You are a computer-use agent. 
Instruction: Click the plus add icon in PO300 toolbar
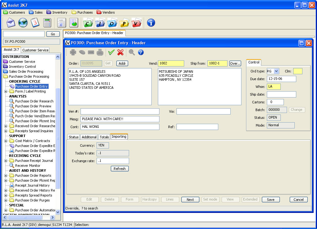click(x=73, y=52)
